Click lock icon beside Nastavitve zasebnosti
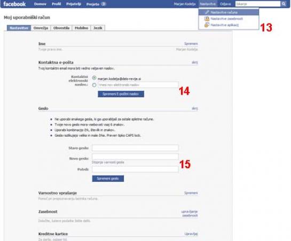291x241 pixels. click(x=207, y=19)
